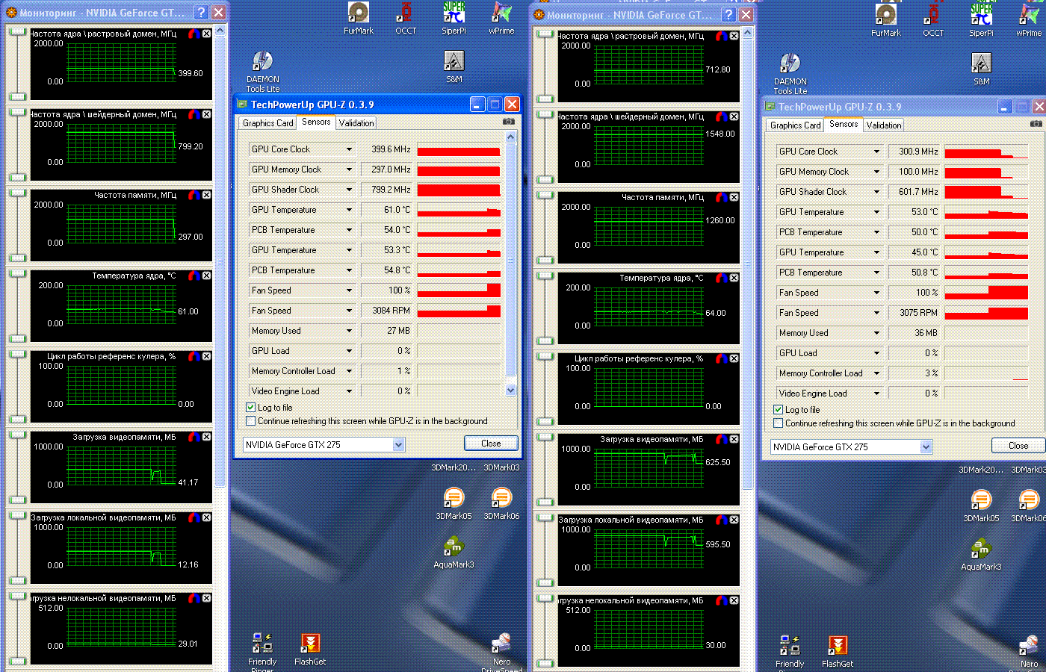The image size is (1046, 672).
Task: Click the magnet icon on the graph reading 399.60
Action: coord(195,34)
